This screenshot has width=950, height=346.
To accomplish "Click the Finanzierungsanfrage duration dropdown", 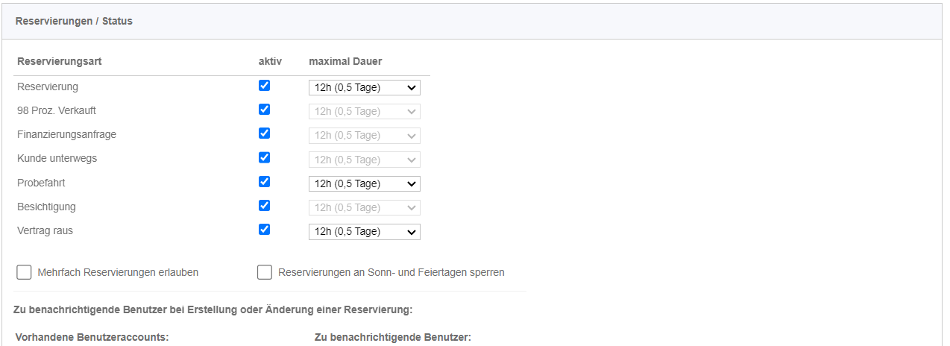I will [x=365, y=136].
